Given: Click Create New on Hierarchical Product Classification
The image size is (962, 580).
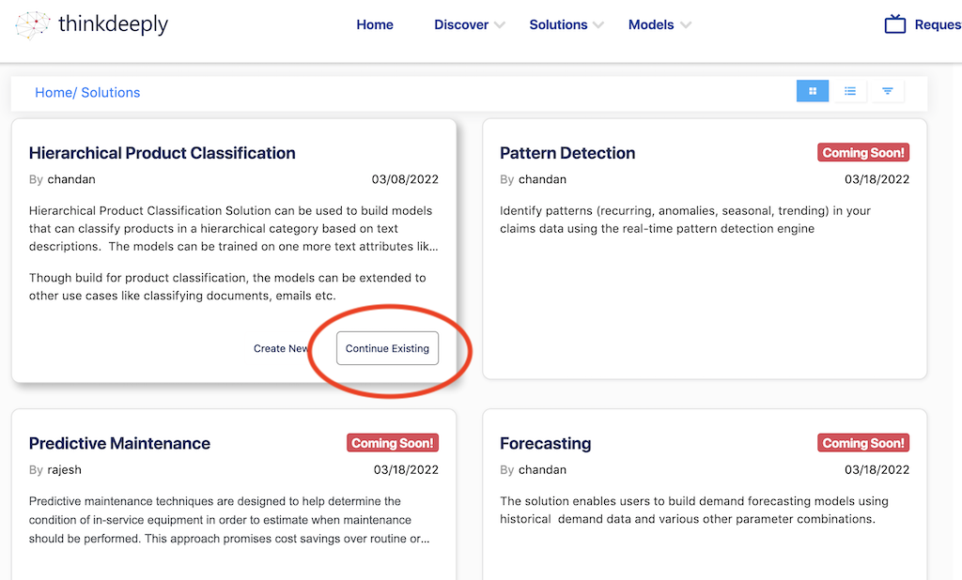Looking at the screenshot, I should click(x=281, y=348).
